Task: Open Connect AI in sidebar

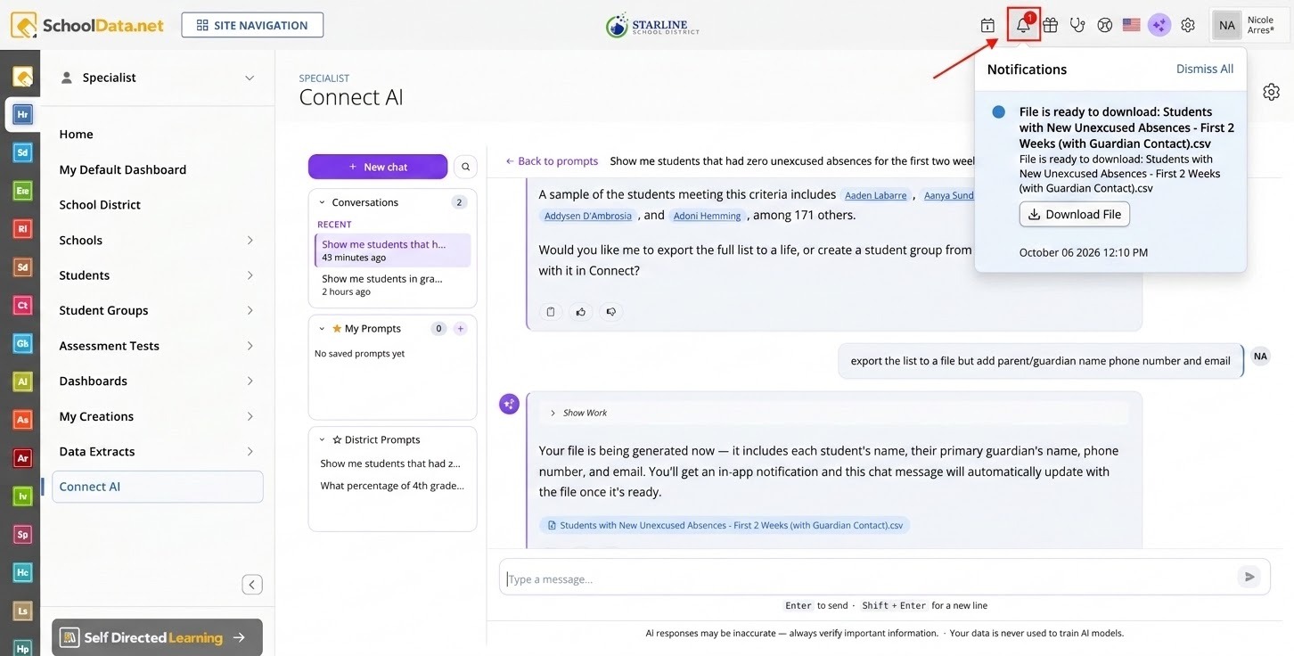Action: point(157,487)
